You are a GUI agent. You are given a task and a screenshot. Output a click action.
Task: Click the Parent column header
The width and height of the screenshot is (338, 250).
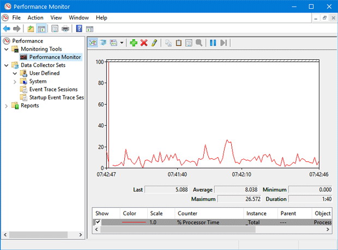click(294, 213)
